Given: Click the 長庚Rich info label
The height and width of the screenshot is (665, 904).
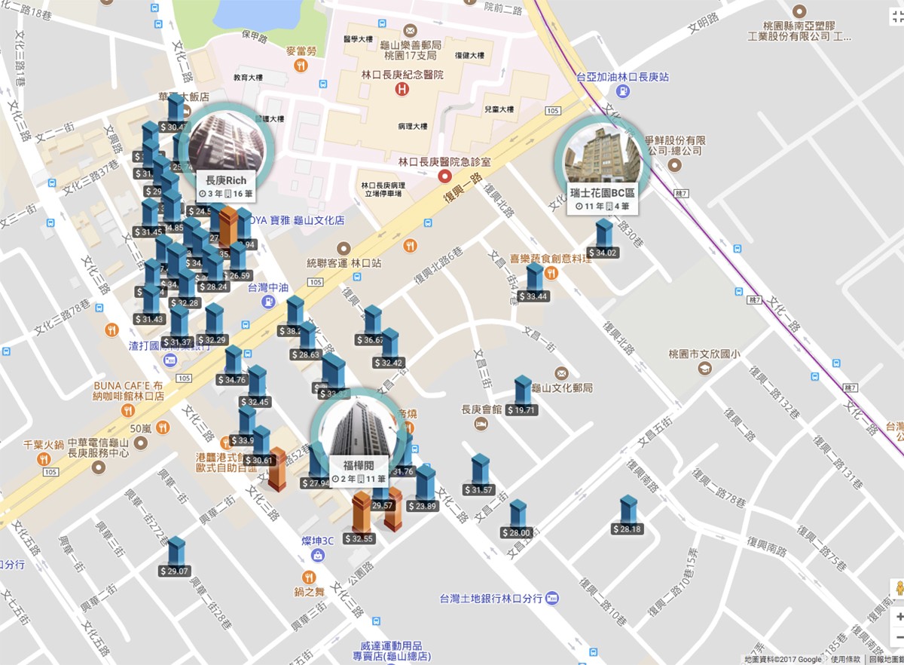Looking at the screenshot, I should click(227, 187).
